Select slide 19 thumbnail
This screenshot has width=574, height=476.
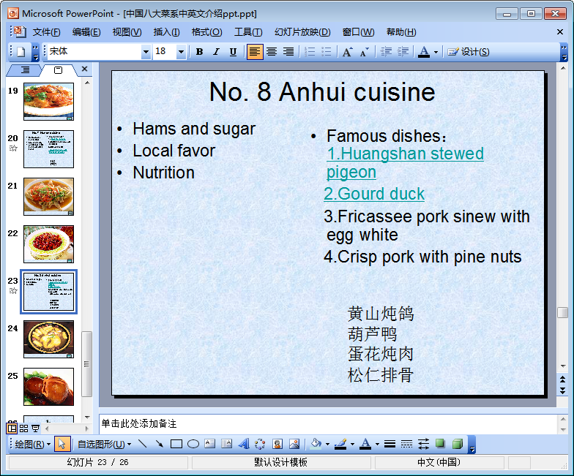point(48,101)
